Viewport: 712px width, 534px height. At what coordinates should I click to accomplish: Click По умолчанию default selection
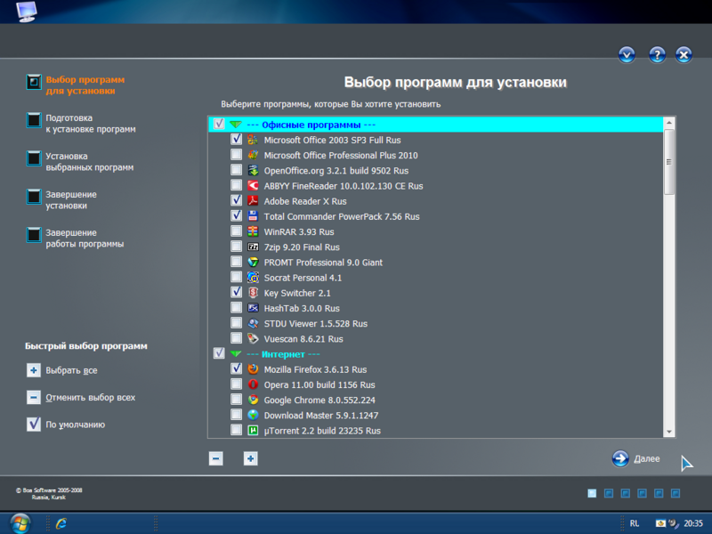66,425
